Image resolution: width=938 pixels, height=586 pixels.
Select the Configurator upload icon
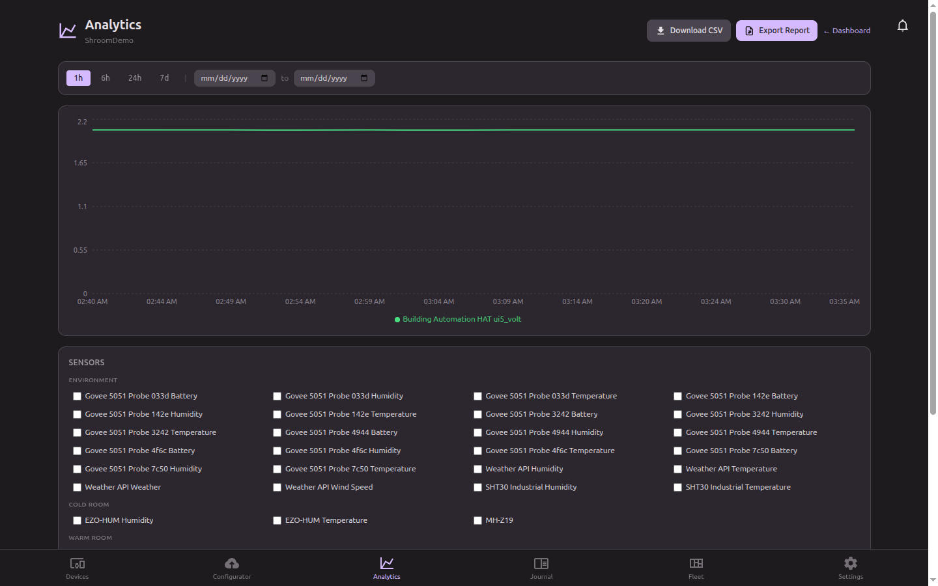tap(232, 564)
